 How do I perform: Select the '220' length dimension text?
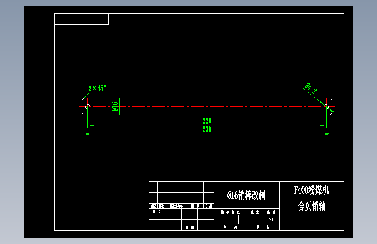[x=207, y=121]
